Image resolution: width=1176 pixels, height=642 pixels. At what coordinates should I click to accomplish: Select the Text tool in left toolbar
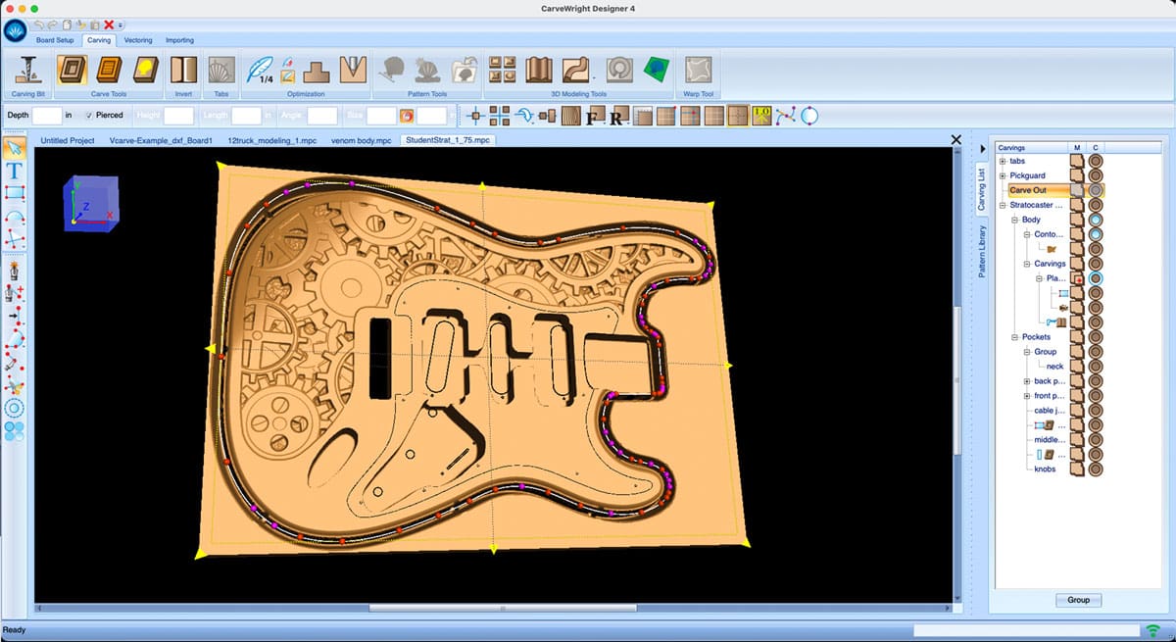click(x=15, y=171)
